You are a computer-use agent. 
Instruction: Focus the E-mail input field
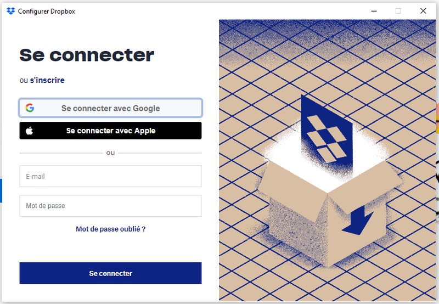tap(110, 177)
